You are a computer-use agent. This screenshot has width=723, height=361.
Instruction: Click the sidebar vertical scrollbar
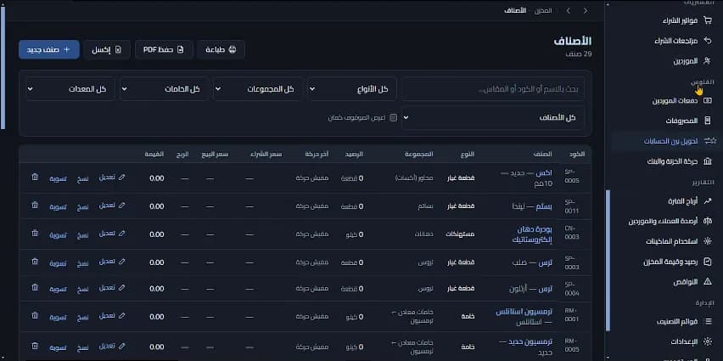click(608, 261)
